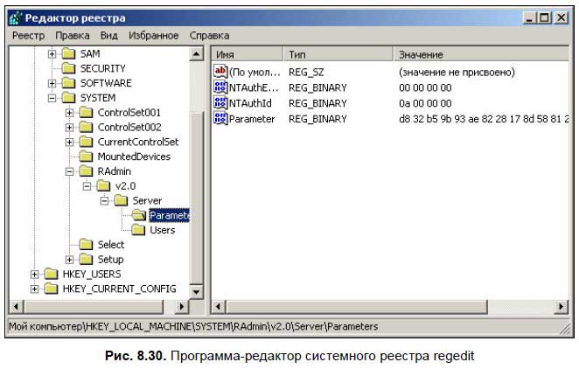Open the Избранное menu
Image resolution: width=579 pixels, height=369 pixels.
[153, 36]
